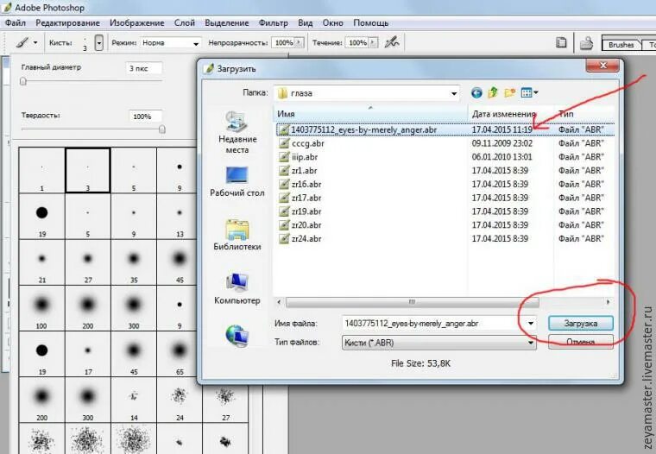
Task: Click the file list horizontal scrollbar
Action: 412,302
